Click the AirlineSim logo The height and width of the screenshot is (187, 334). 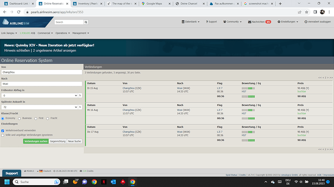click(16, 22)
